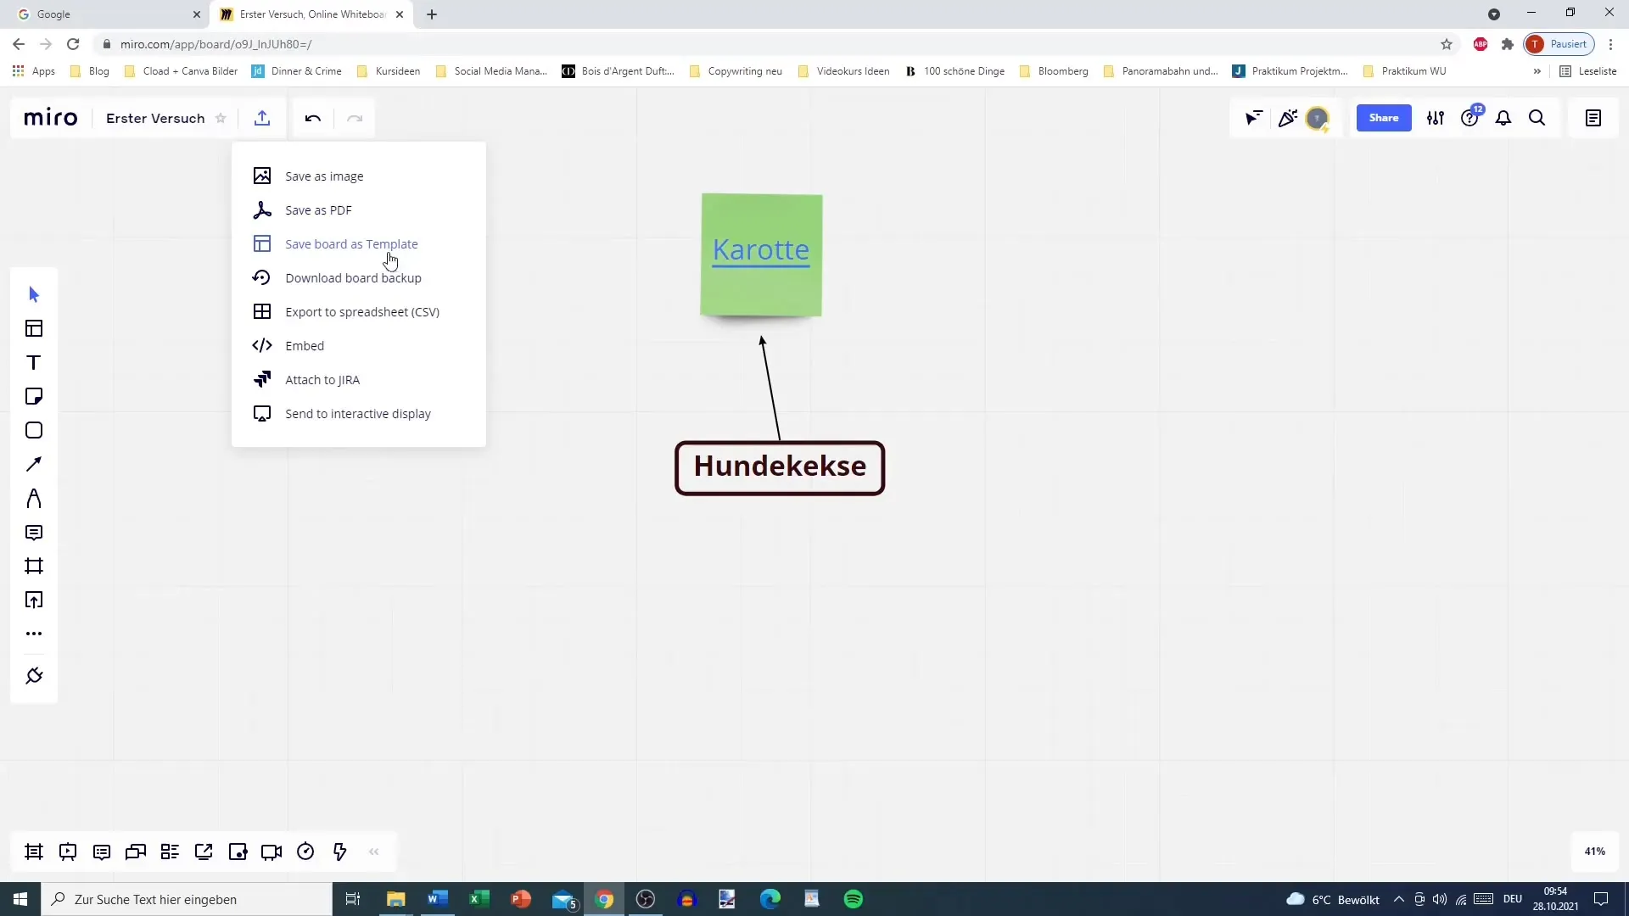Click the more tools ellipsis icon
The image size is (1629, 916).
[x=34, y=633]
